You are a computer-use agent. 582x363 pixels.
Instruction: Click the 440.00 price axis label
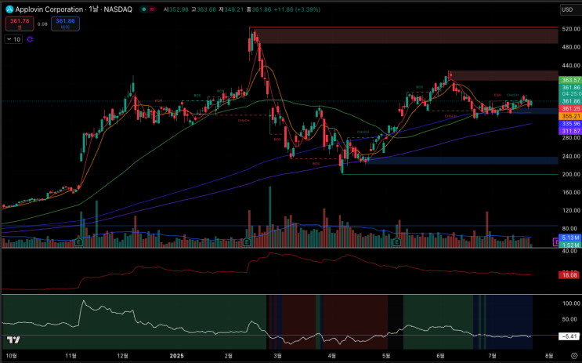click(x=571, y=65)
